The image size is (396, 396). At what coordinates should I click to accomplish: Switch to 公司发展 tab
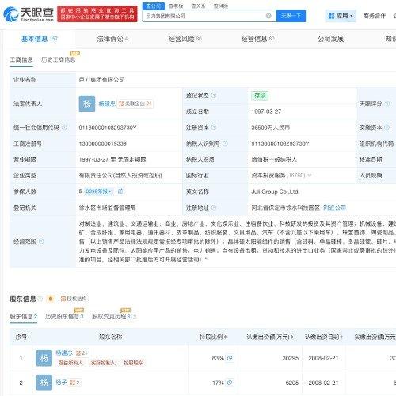click(330, 39)
